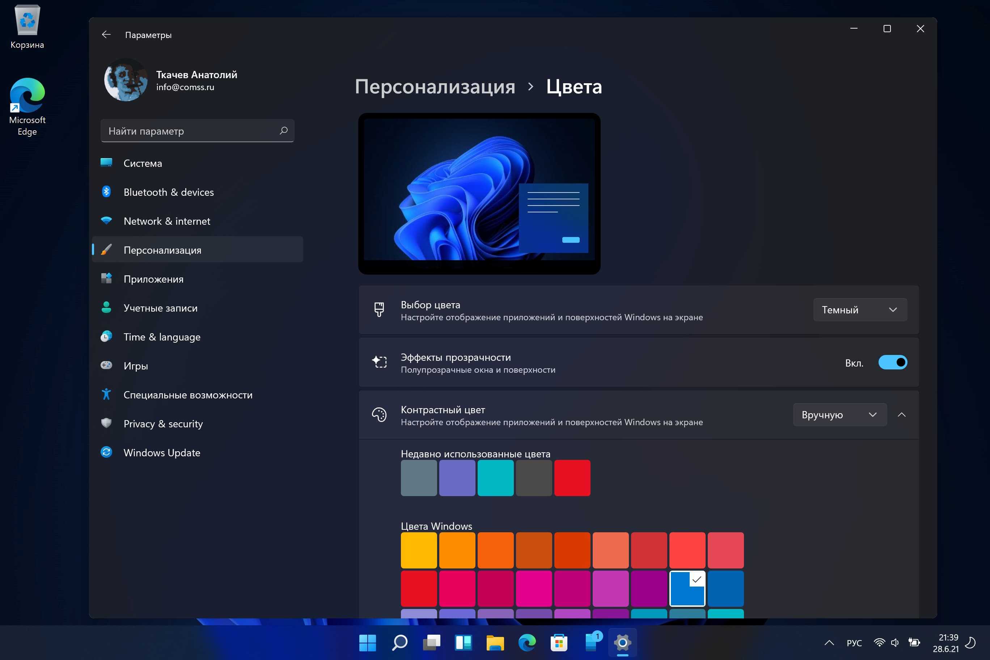Screen dimensions: 990x660
Task: Click the back arrow navigation button
Action: [x=106, y=34]
